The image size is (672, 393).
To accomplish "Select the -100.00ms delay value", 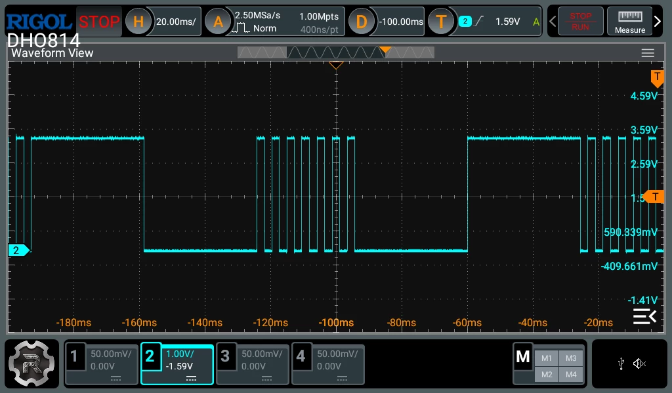I will 401,22.
